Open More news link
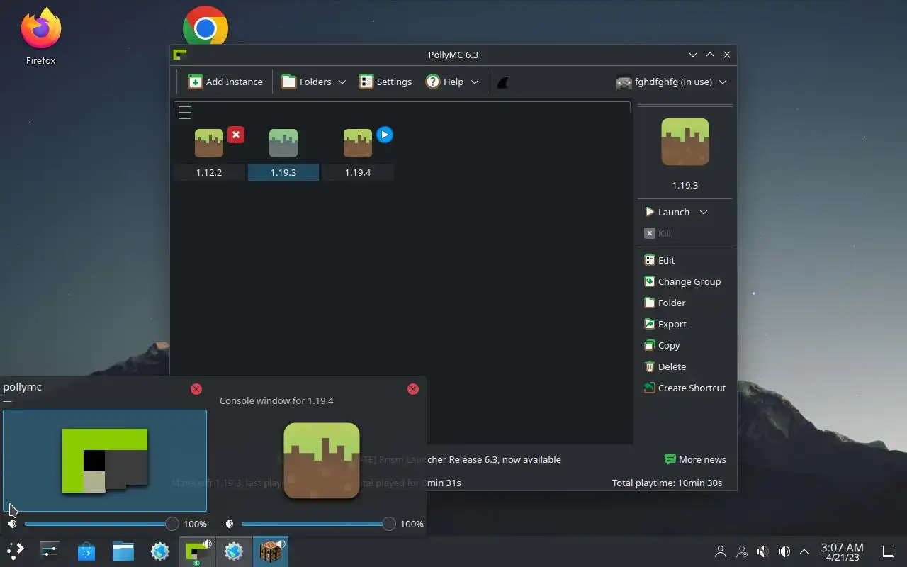Screen dimensions: 907x567 (694, 459)
